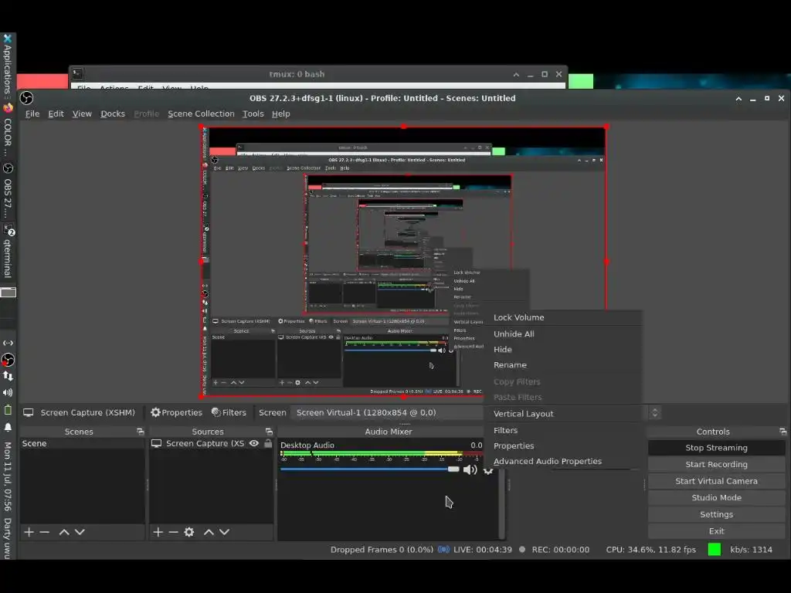Screen dimensions: 791x593
Task: Open the qterminal taskbar entry
Action: click(x=8, y=251)
